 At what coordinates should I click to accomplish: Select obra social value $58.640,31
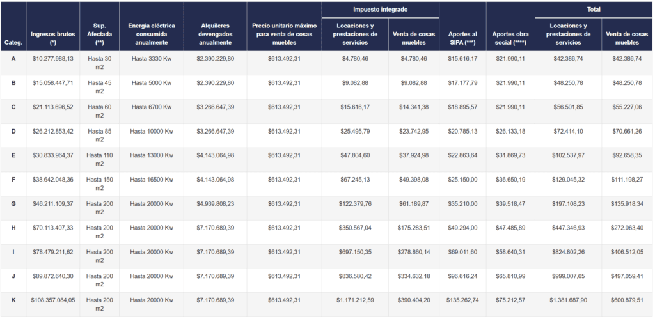[509, 252]
